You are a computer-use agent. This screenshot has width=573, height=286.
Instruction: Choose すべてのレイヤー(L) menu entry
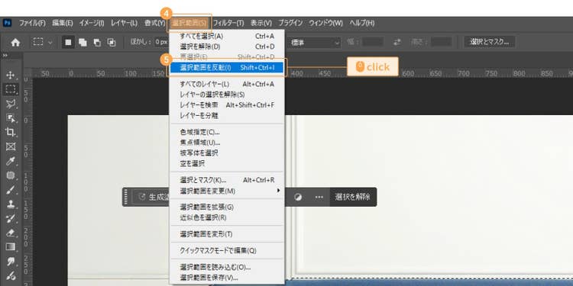(227, 84)
